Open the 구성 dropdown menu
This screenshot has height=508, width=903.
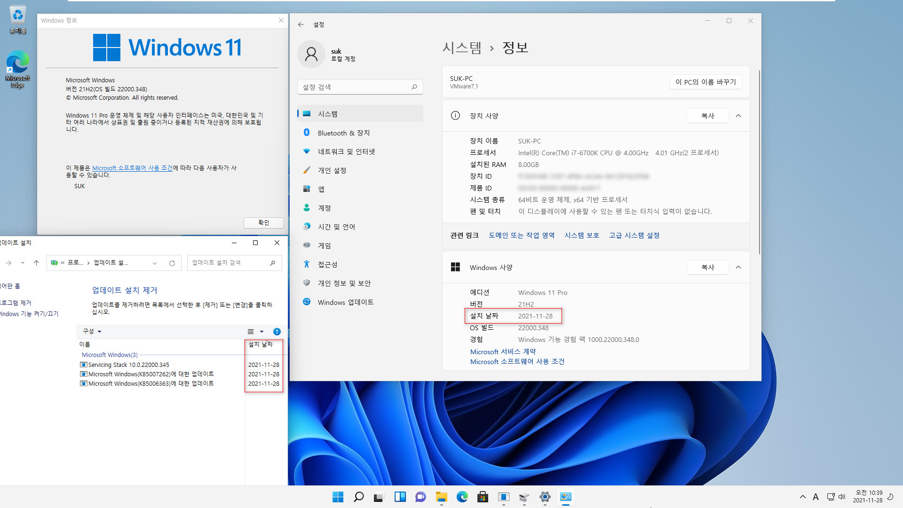[x=92, y=332]
